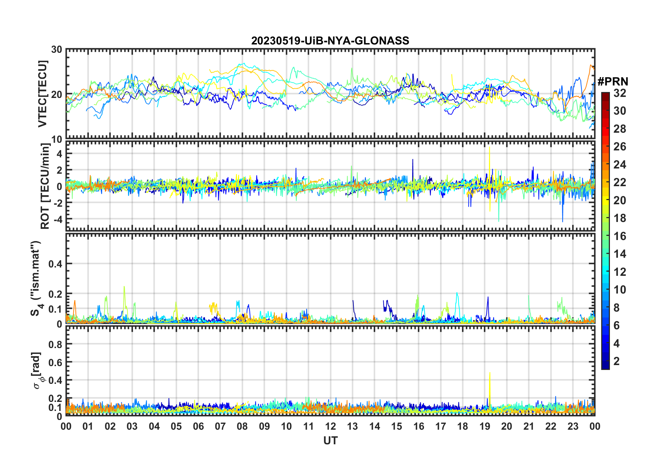661x462 pixels.
Task: Click the UT x-axis label
Action: click(x=330, y=440)
